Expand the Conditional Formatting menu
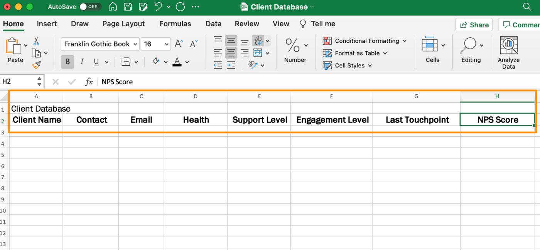 point(364,41)
